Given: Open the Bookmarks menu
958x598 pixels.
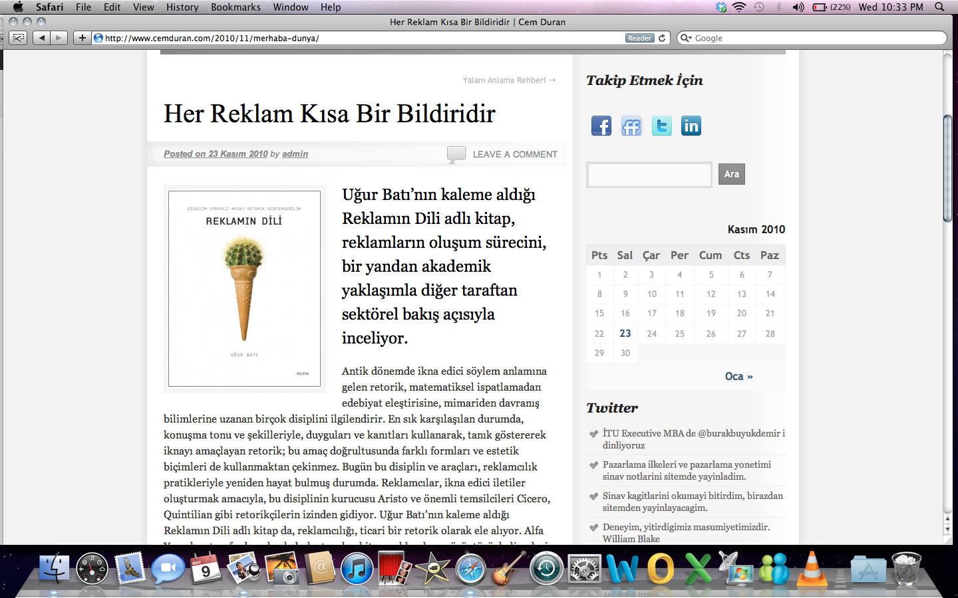Looking at the screenshot, I should 236,7.
